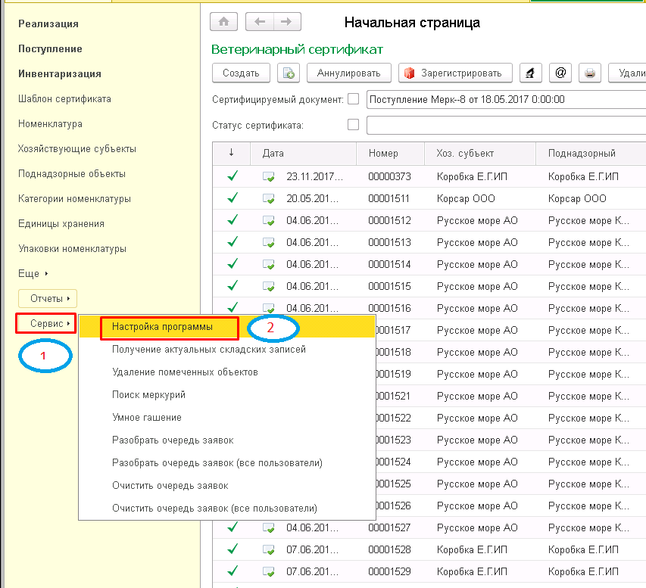Image resolution: width=646 pixels, height=588 pixels.
Task: Click the @ email icon
Action: (560, 73)
